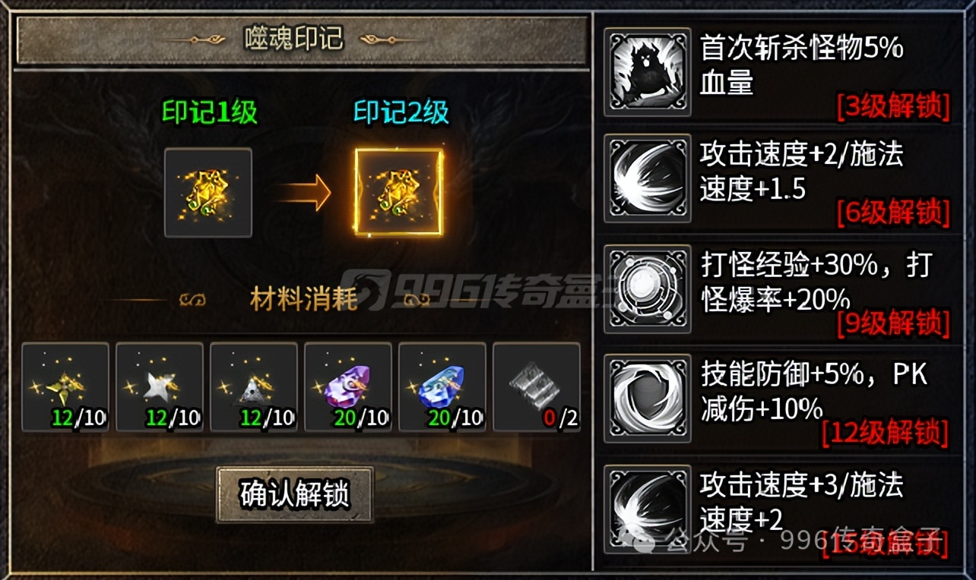This screenshot has width=976, height=580.
Task: Click the blue gem material slot
Action: point(442,387)
